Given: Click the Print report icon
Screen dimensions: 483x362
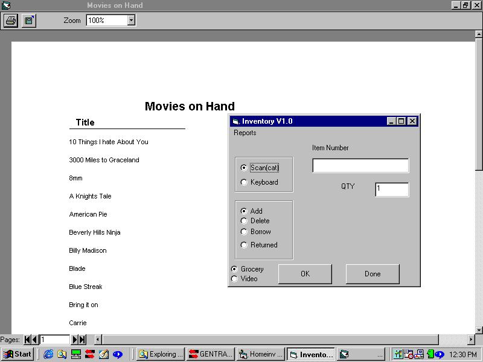Looking at the screenshot, I should point(11,21).
